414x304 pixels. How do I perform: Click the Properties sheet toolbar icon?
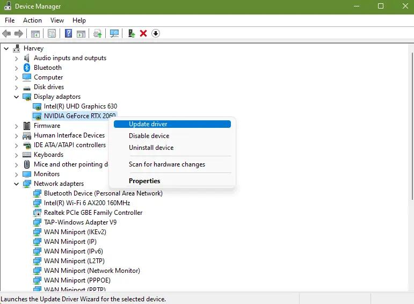tap(52, 33)
